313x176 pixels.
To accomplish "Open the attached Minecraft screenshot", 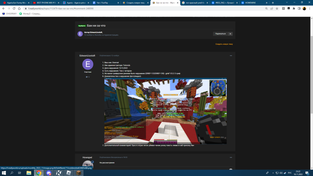I will [x=165, y=111].
